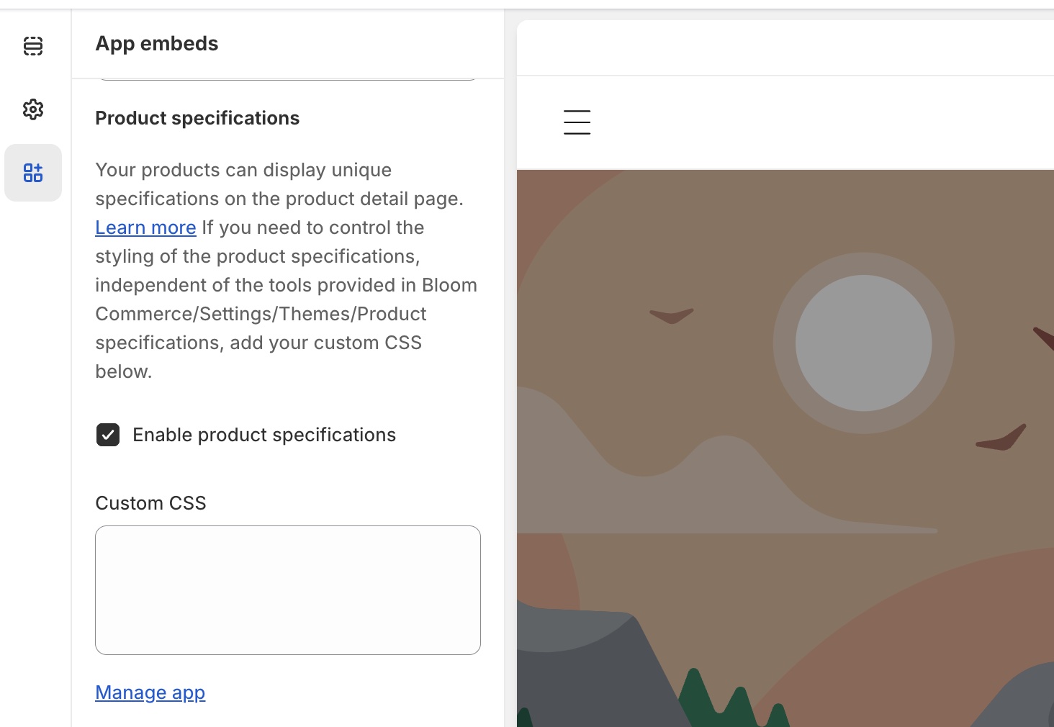
Task: Click the light cloud shape in banner
Action: [x=720, y=489]
